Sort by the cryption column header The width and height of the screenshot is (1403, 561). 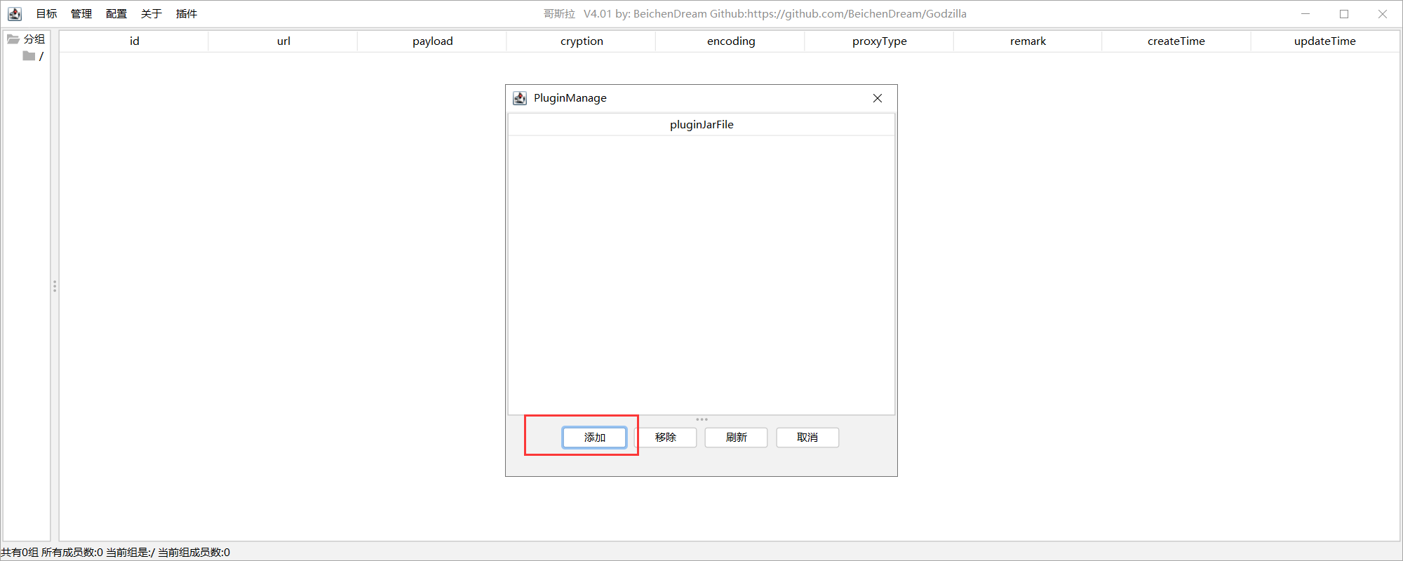pos(582,41)
